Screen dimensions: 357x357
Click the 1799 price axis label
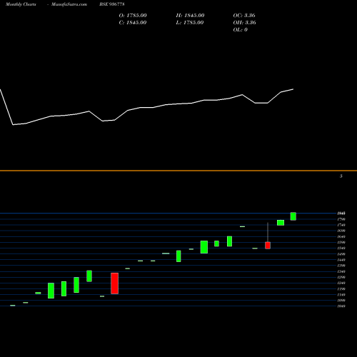tap(341, 219)
